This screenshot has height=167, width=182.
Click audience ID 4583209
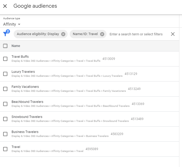[117, 134]
